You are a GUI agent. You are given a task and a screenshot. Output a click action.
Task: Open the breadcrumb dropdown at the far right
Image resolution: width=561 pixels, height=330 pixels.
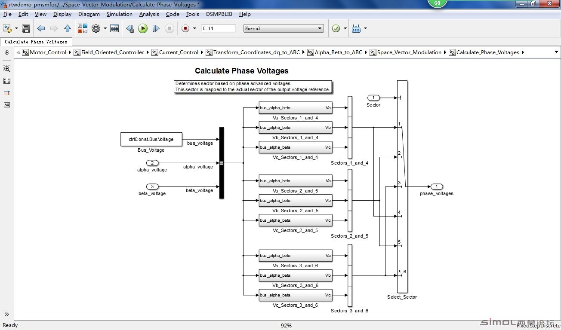pyautogui.click(x=556, y=52)
